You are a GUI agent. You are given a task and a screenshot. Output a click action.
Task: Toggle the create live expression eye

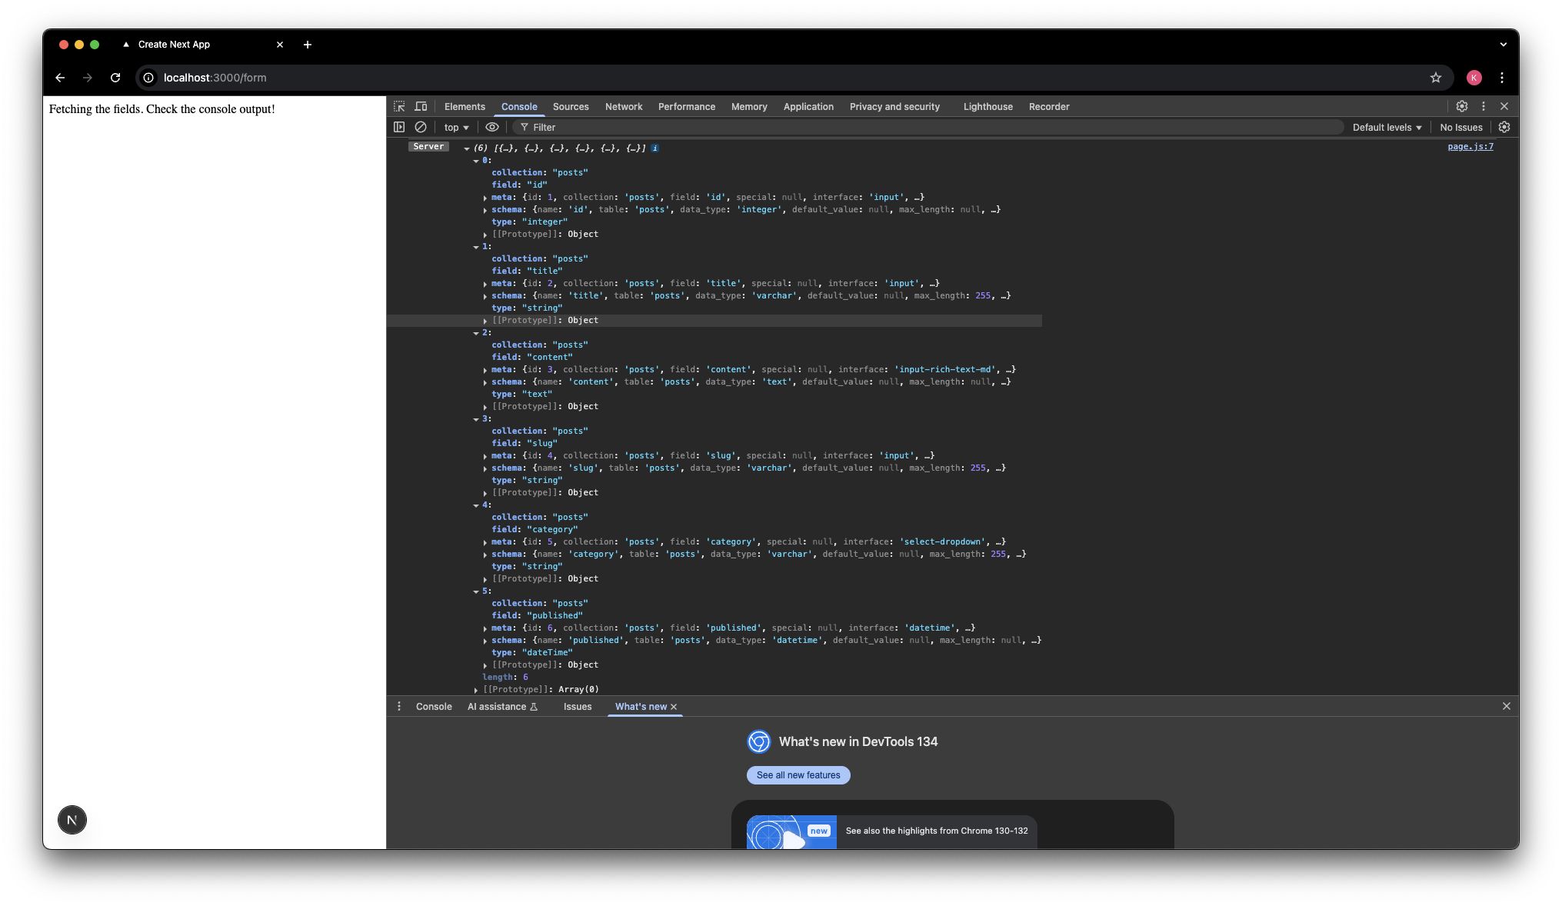point(492,127)
